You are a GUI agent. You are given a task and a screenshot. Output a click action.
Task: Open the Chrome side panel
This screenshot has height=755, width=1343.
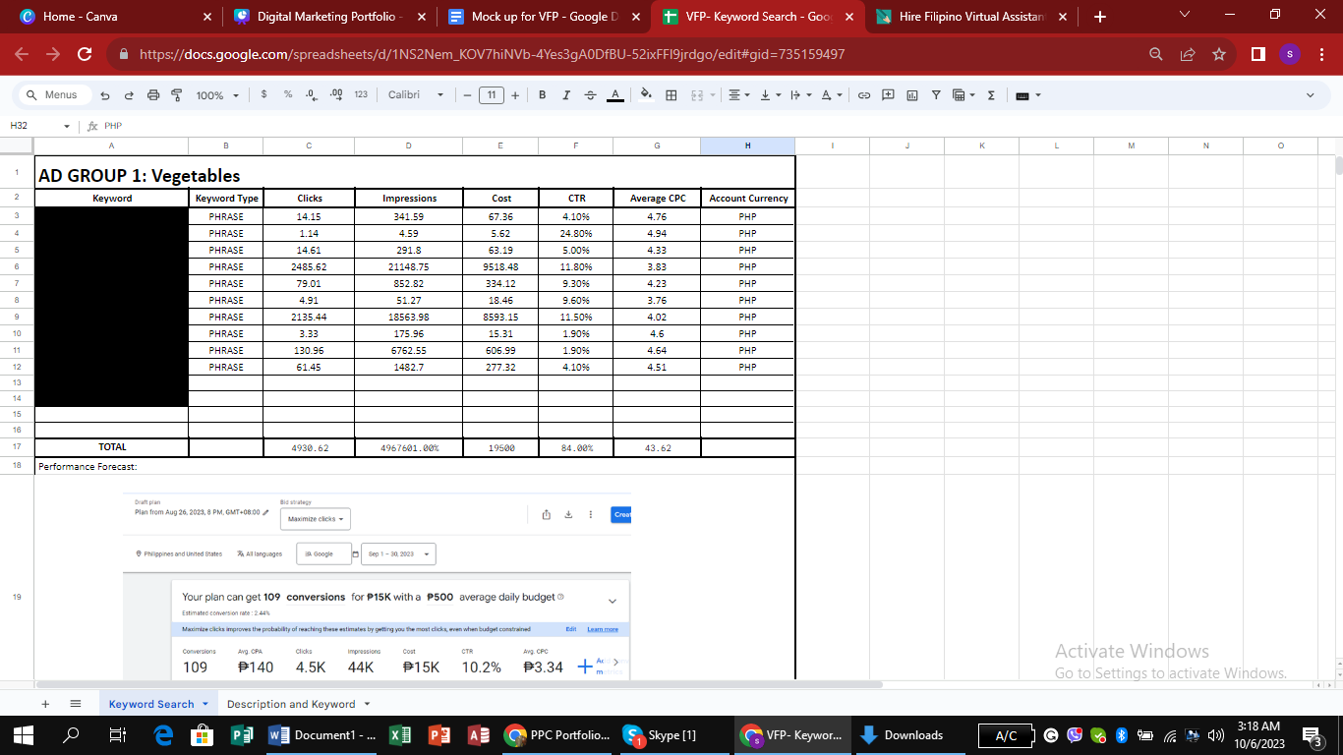tap(1258, 55)
